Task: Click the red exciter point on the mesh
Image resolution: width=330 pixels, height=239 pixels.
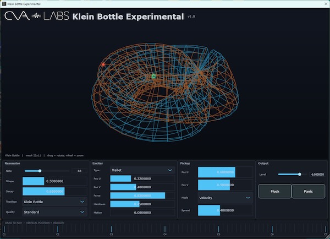Action: [x=103, y=64]
